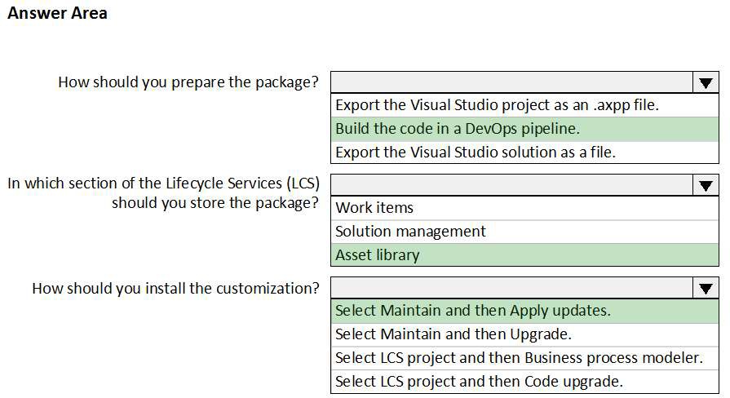Select 'LCS project and then Code upgrade'
The image size is (730, 398).
(480, 381)
